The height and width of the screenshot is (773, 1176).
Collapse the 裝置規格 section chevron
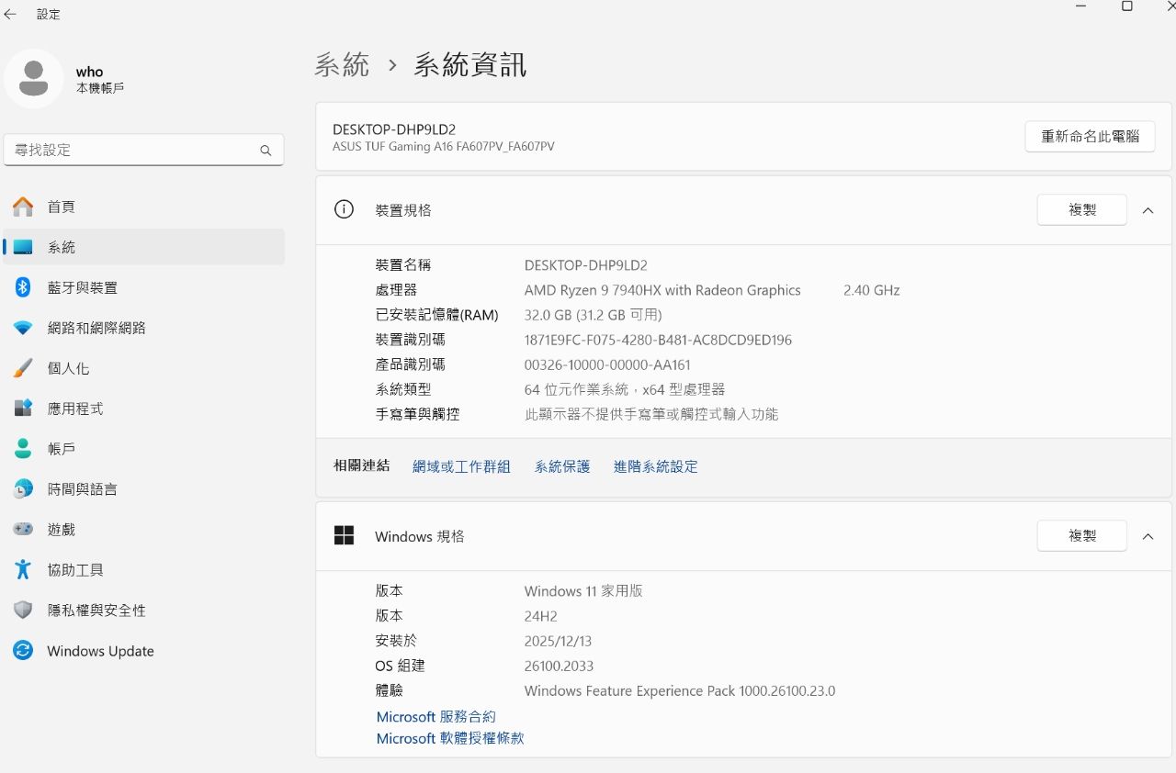click(x=1148, y=210)
